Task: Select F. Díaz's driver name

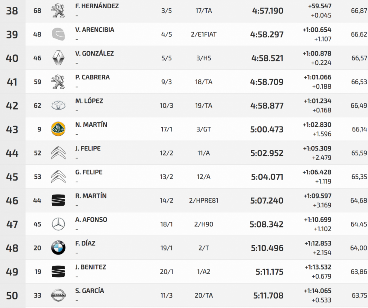Action: [85, 243]
